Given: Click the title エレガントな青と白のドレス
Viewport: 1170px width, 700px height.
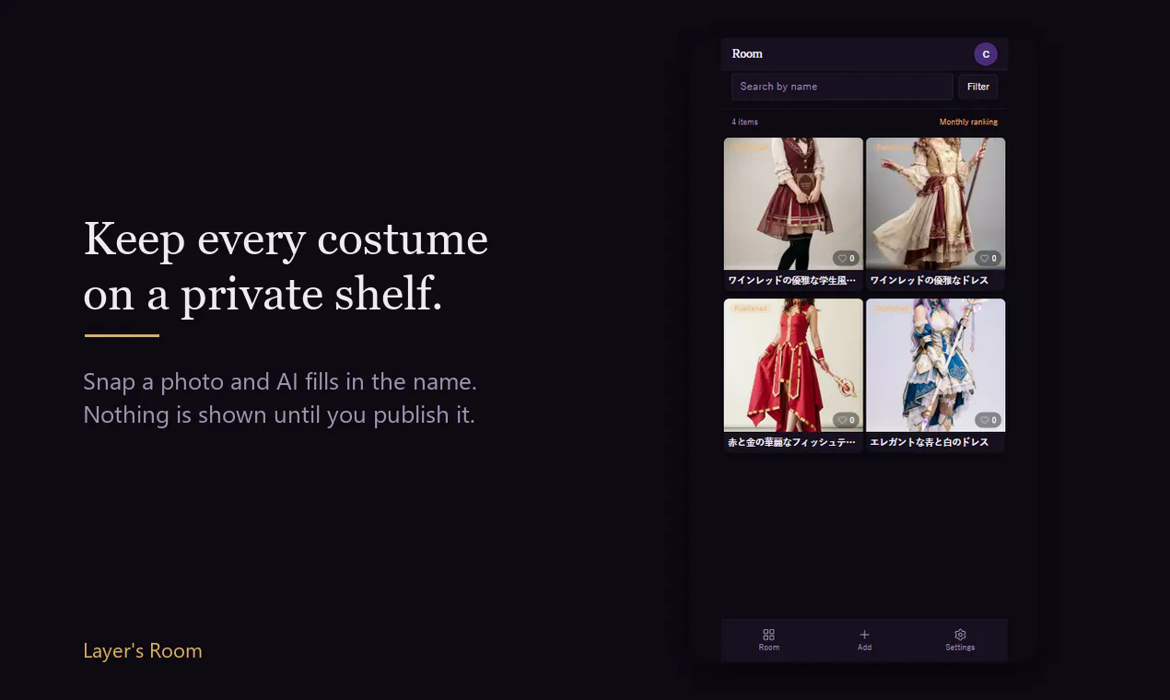Looking at the screenshot, I should coord(930,442).
